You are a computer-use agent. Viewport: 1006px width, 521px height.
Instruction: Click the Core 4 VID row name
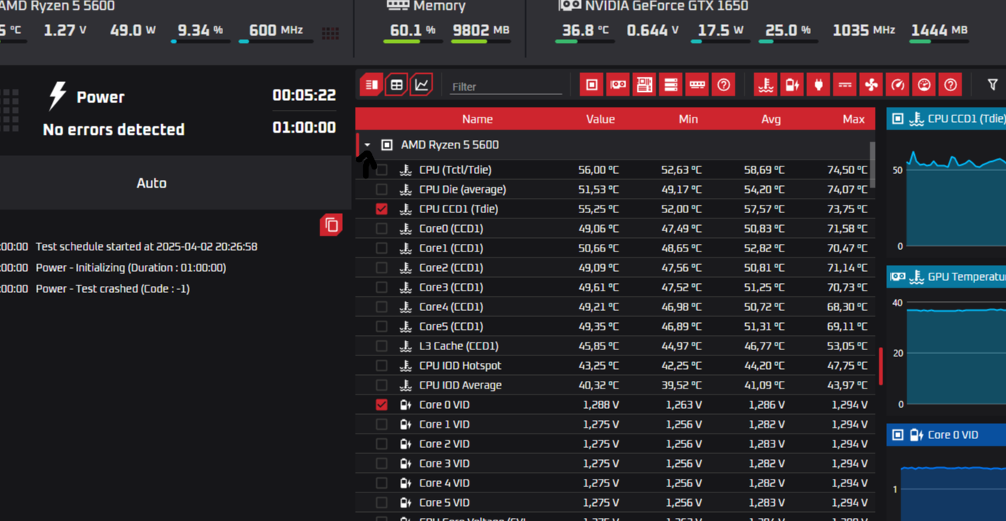[444, 483]
